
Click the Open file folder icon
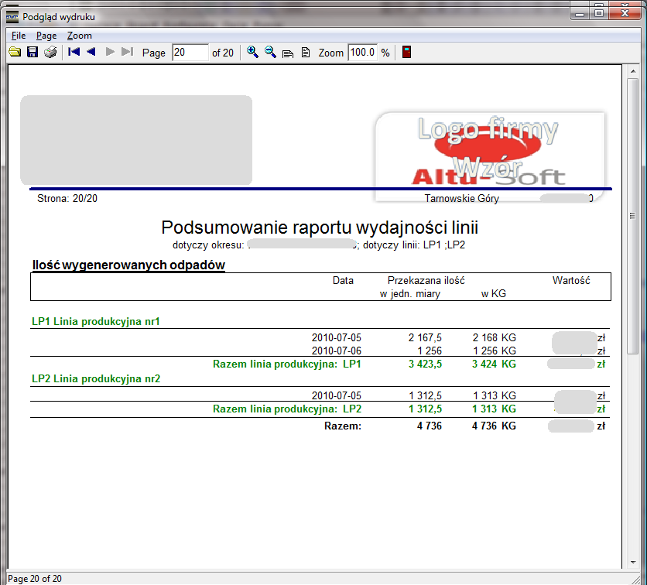coord(14,52)
